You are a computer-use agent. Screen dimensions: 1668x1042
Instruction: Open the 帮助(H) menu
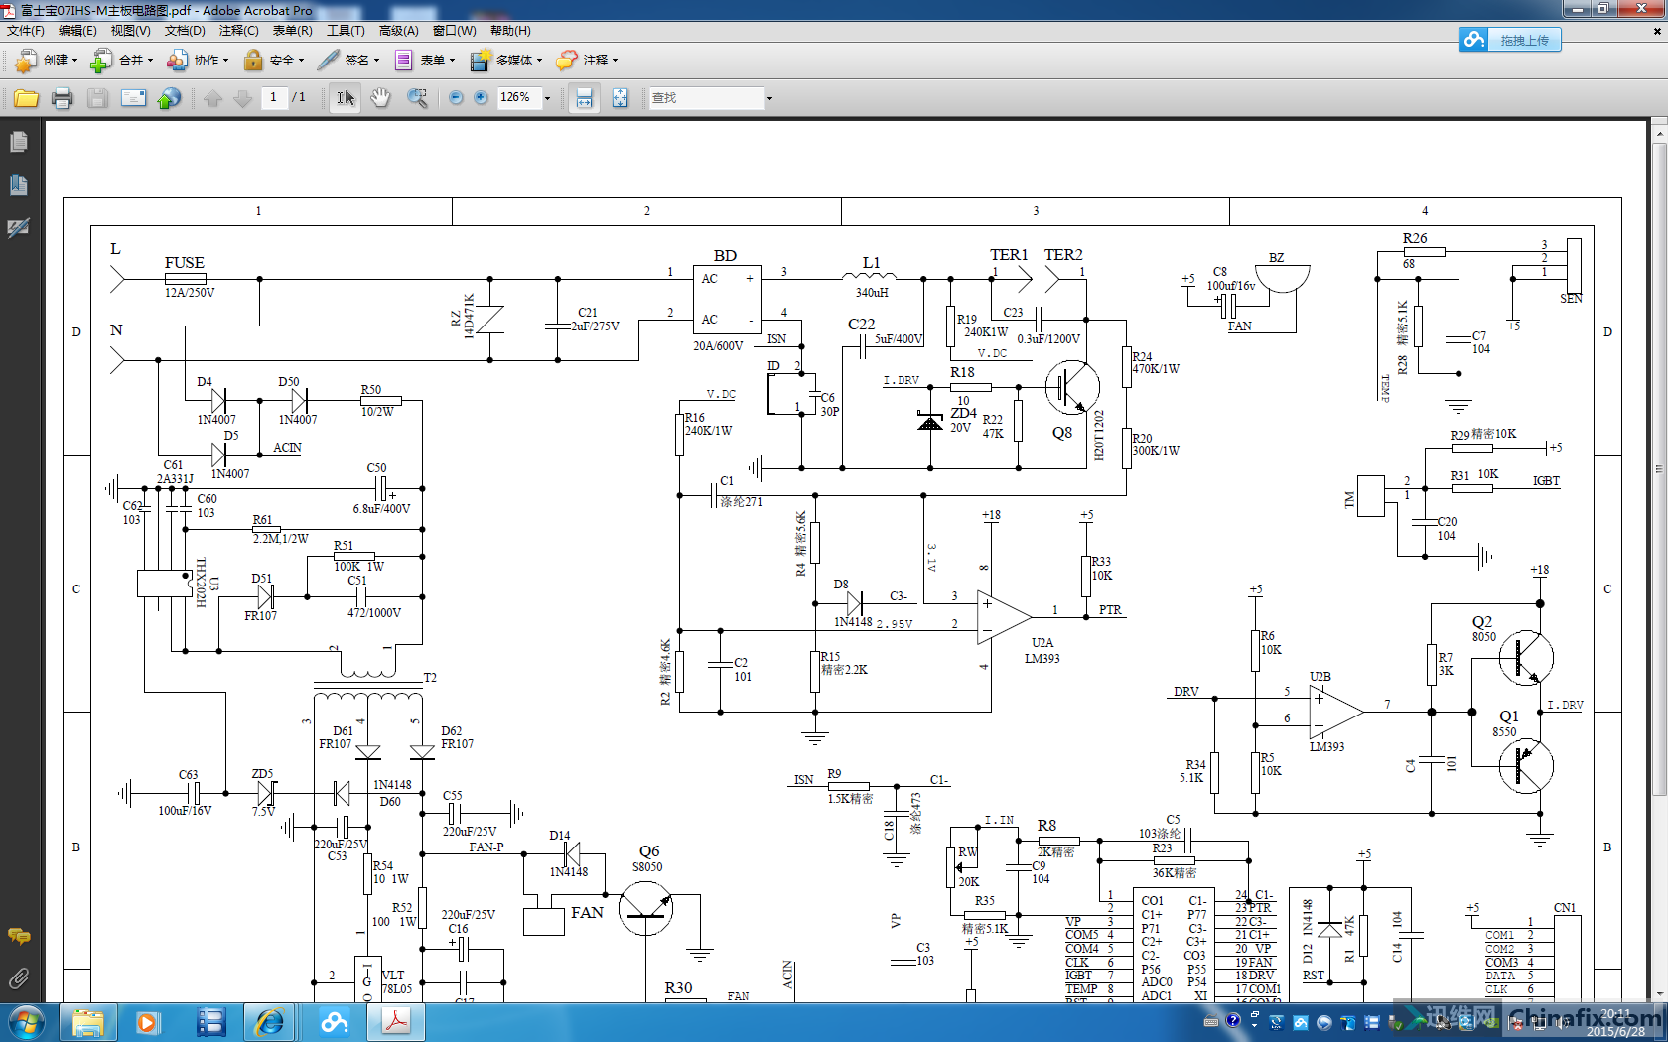[510, 31]
